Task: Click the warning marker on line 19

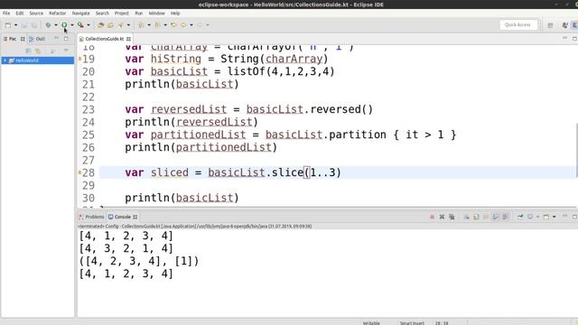Action: 79,58
